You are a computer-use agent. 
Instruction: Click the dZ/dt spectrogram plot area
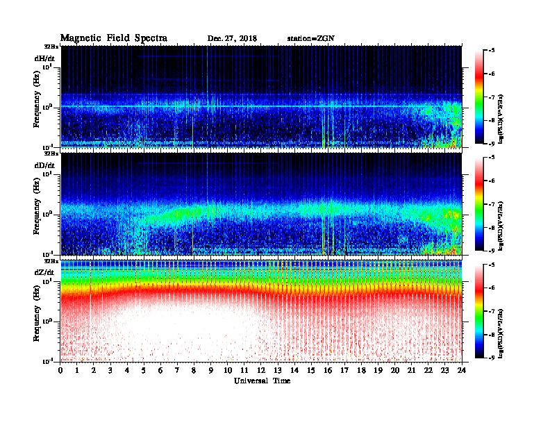tap(261, 311)
